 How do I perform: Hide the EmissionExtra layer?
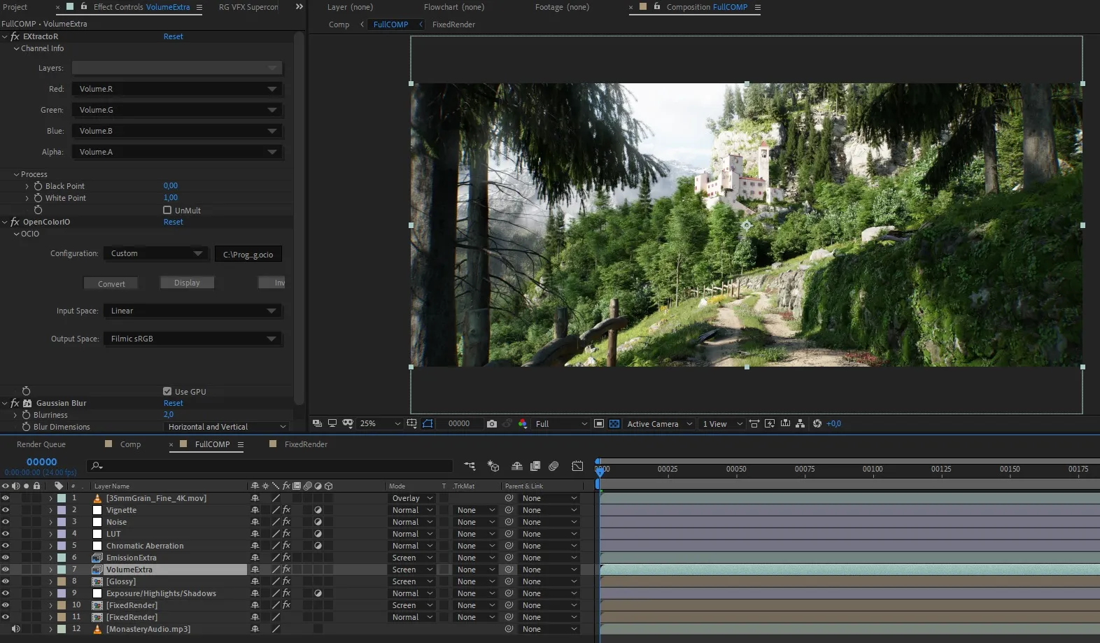point(6,558)
